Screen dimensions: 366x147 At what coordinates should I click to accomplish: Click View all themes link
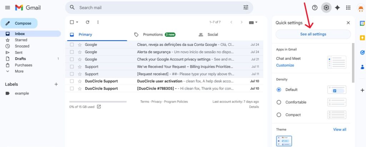(340, 129)
